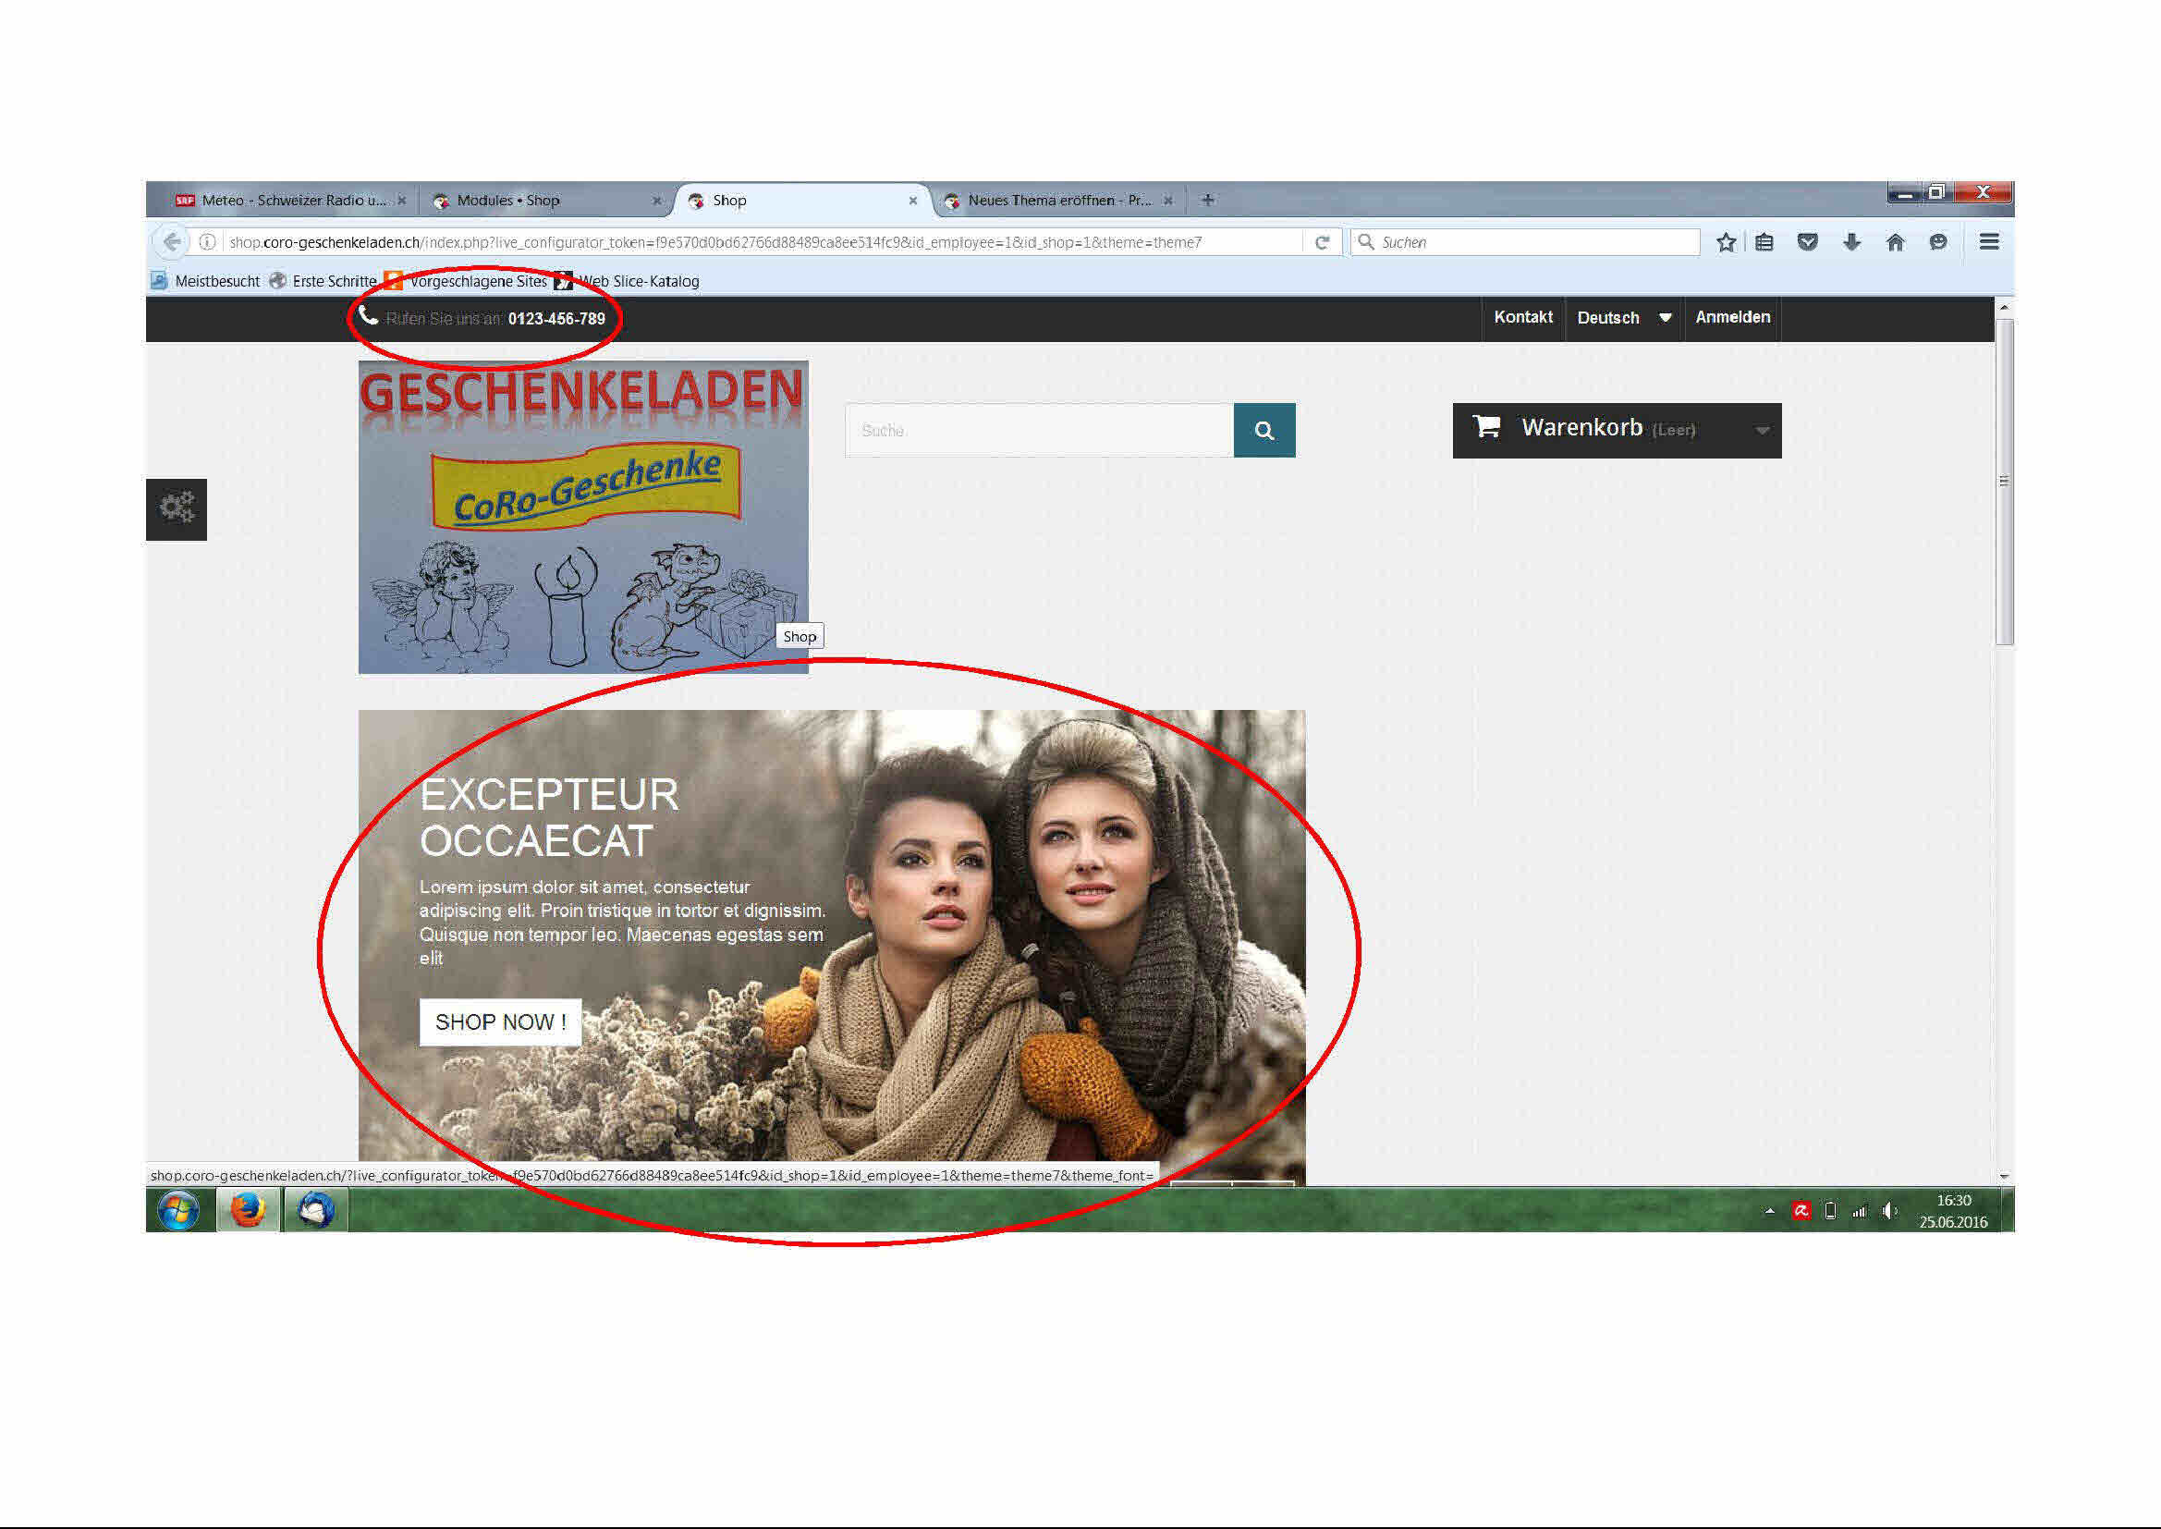Switch to Neues Thema eröffnen tab

tap(1058, 201)
